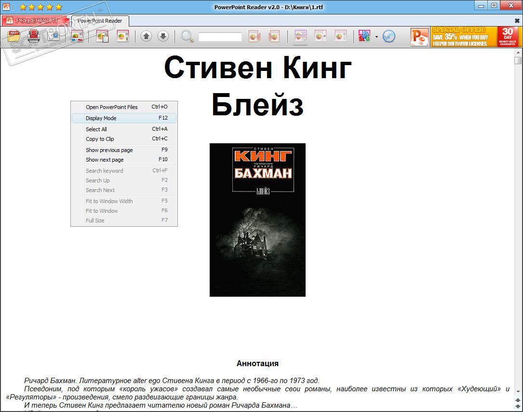Click the colorful abc language icon
The width and height of the screenshot is (523, 412).
(x=364, y=36)
